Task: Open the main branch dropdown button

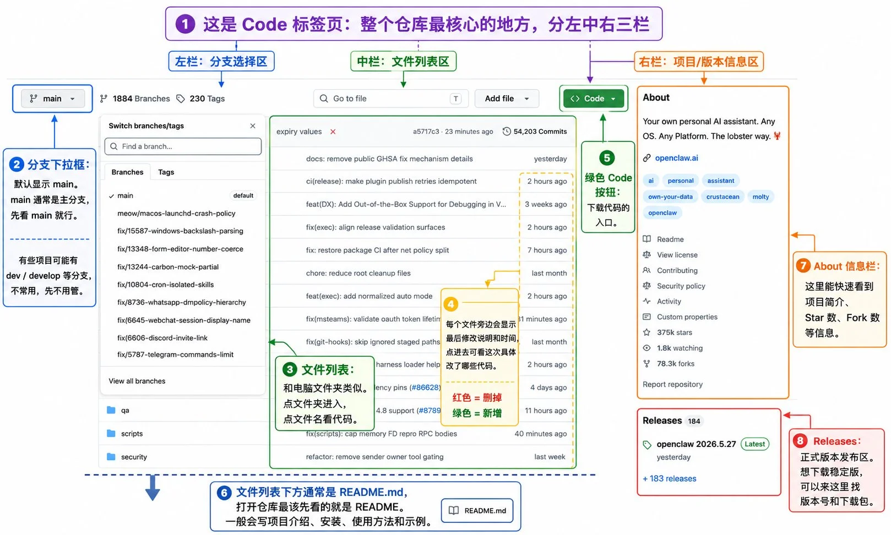Action: click(53, 99)
